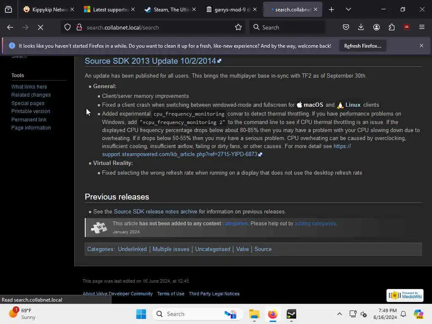Screen dimensions: 432x324
Task: Open About Valve Developer Community
Action: click(x=118, y=294)
